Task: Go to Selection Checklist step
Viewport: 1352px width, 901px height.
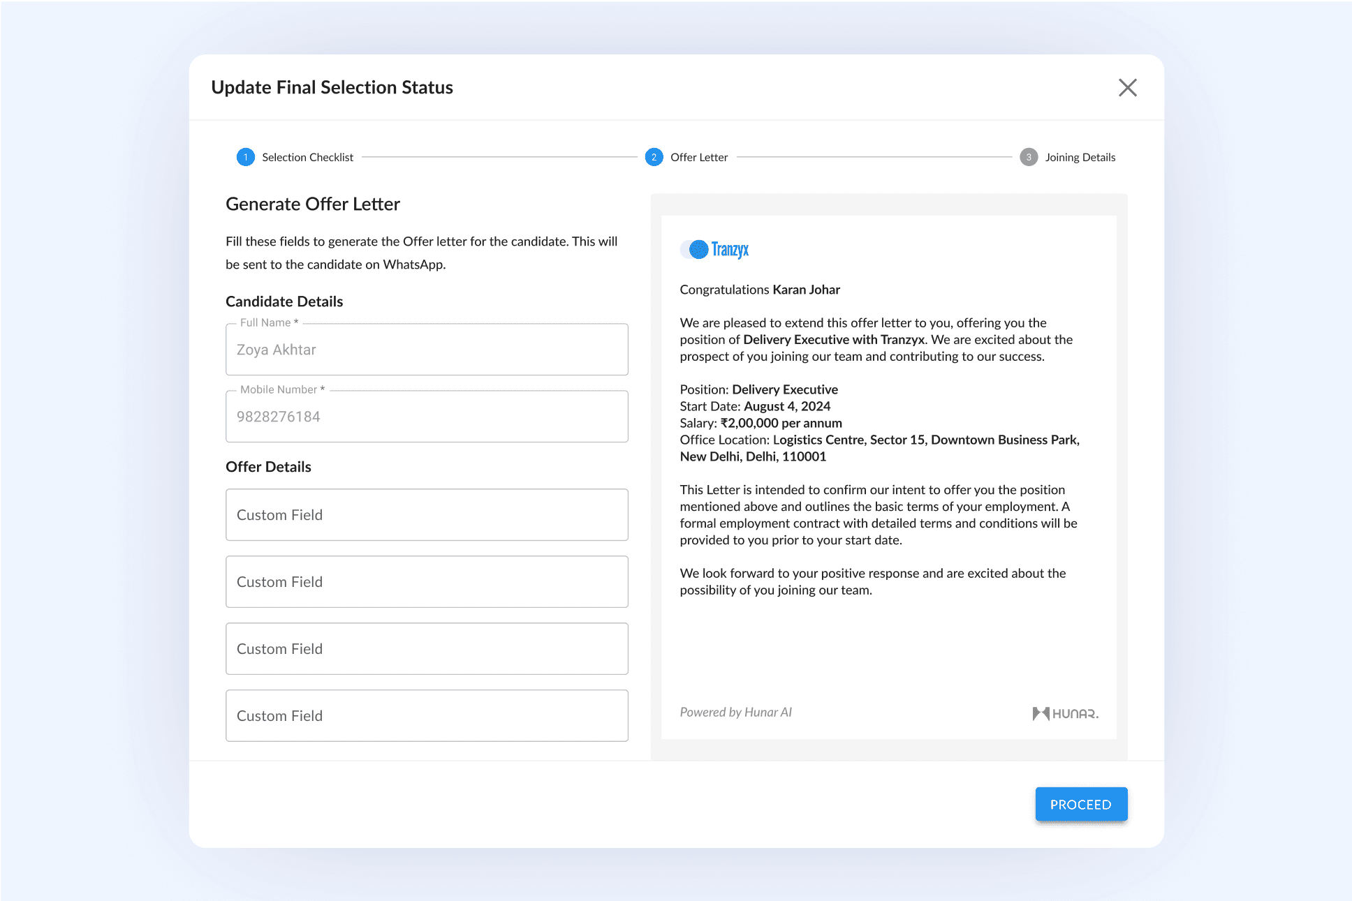Action: point(307,157)
